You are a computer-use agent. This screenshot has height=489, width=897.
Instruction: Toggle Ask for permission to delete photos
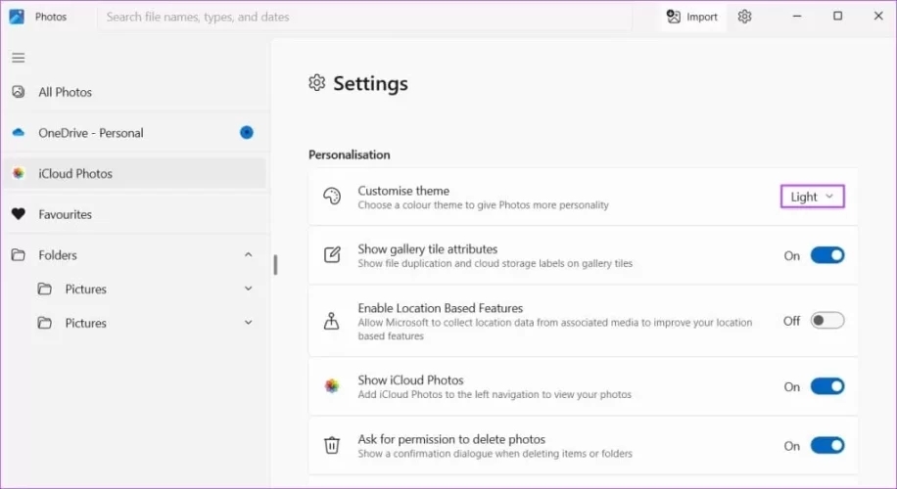click(x=826, y=446)
